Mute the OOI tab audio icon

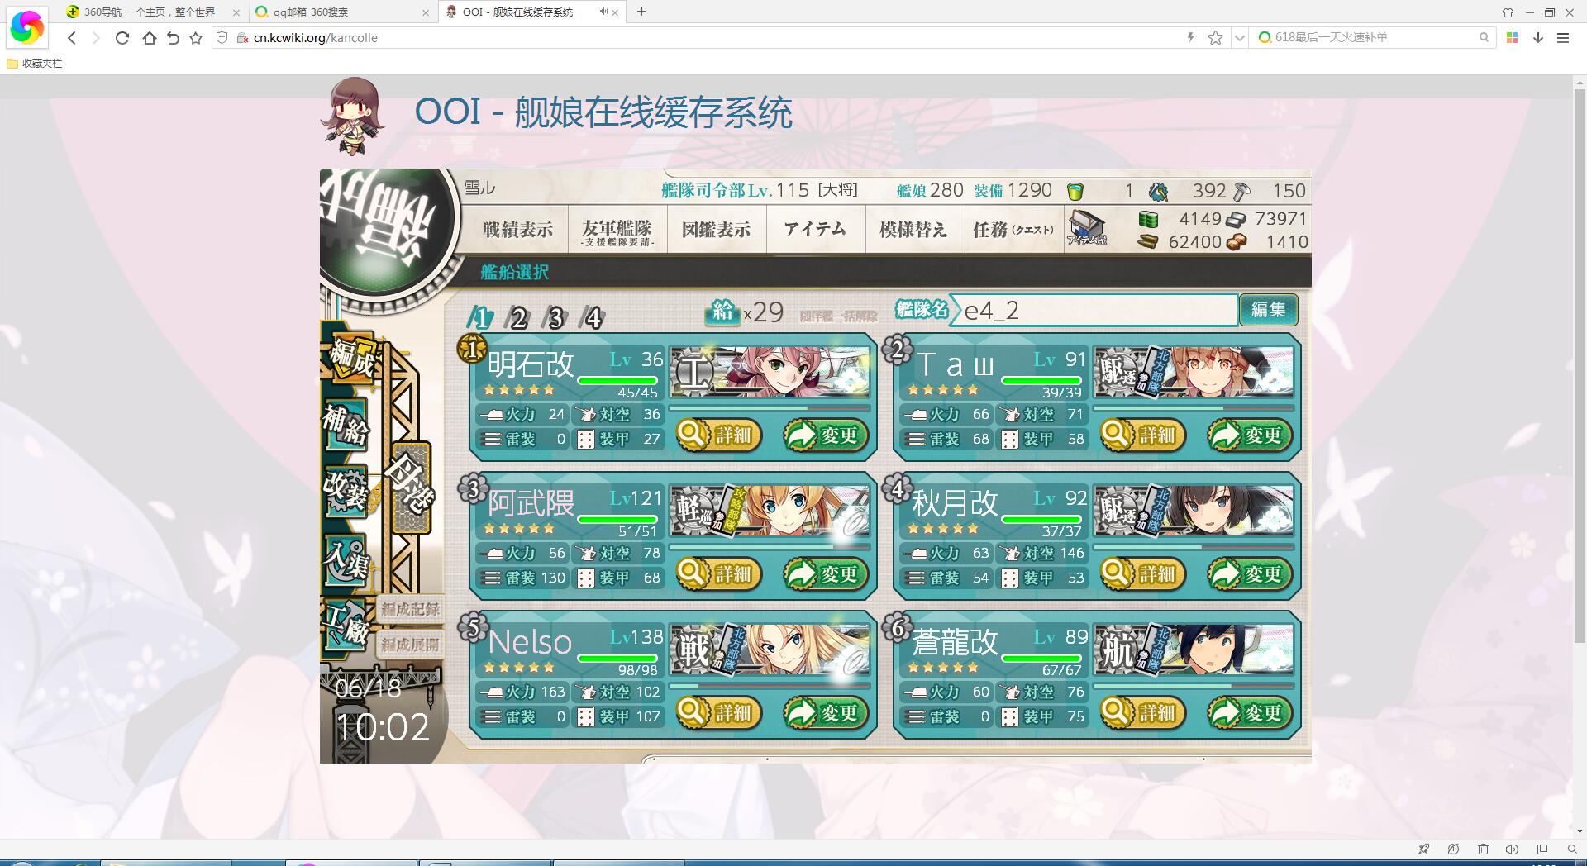(x=603, y=12)
